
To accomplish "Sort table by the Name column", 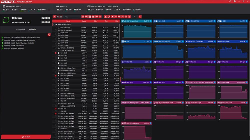I will 68,21.
